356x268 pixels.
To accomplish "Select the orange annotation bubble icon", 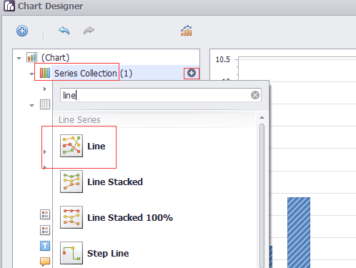I will pos(45,262).
